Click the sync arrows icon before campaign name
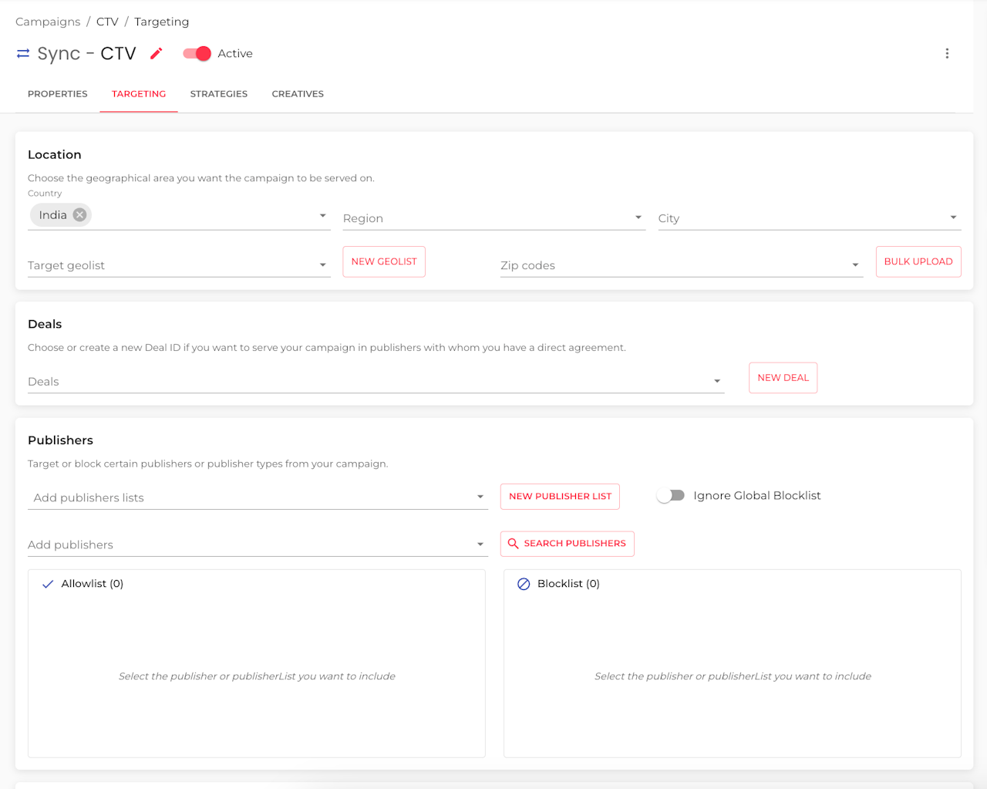 coord(23,53)
